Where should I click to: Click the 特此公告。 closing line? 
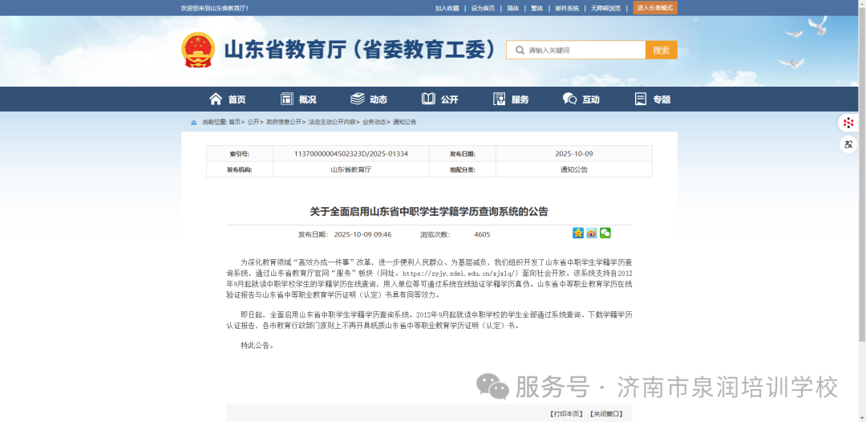257,346
